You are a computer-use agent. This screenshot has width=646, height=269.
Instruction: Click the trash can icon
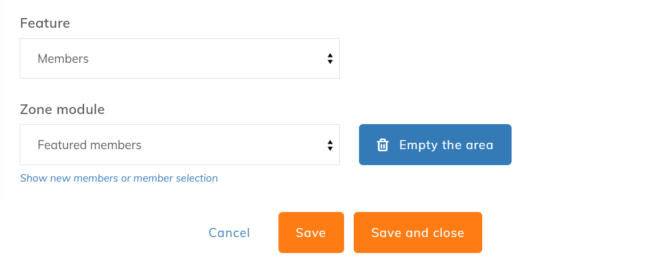pos(382,145)
